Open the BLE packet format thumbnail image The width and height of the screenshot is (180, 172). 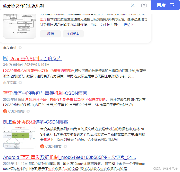click(x=20, y=138)
